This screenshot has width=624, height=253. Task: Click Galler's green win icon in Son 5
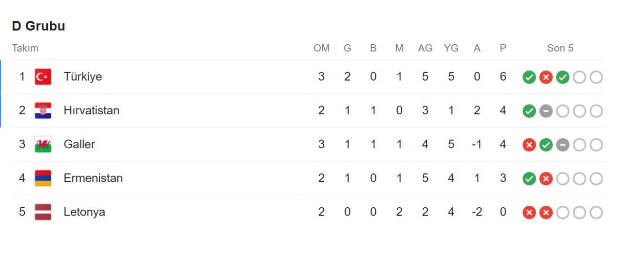(x=546, y=145)
